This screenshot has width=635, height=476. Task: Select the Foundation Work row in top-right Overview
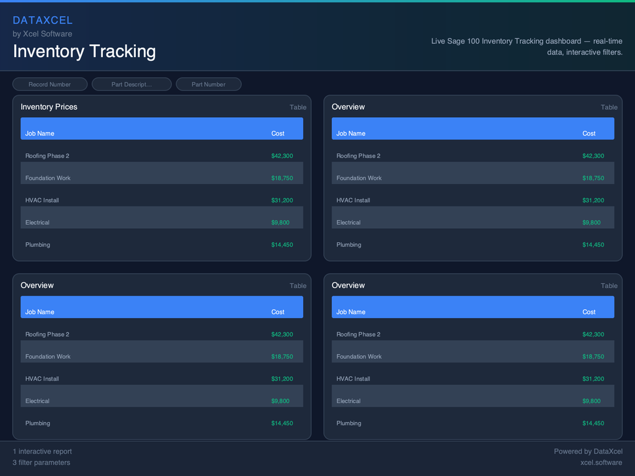(473, 178)
